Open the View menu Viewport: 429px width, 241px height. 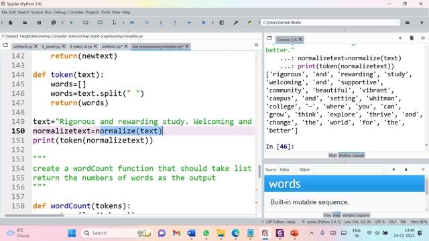tap(116, 12)
